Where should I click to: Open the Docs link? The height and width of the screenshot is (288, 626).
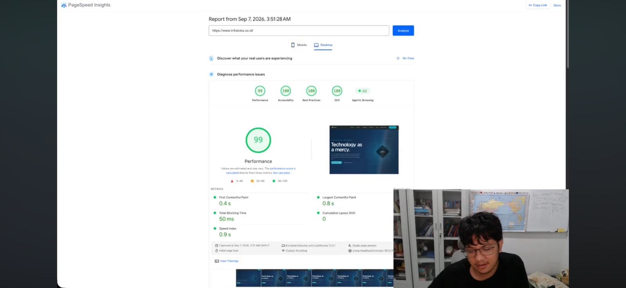point(557,5)
